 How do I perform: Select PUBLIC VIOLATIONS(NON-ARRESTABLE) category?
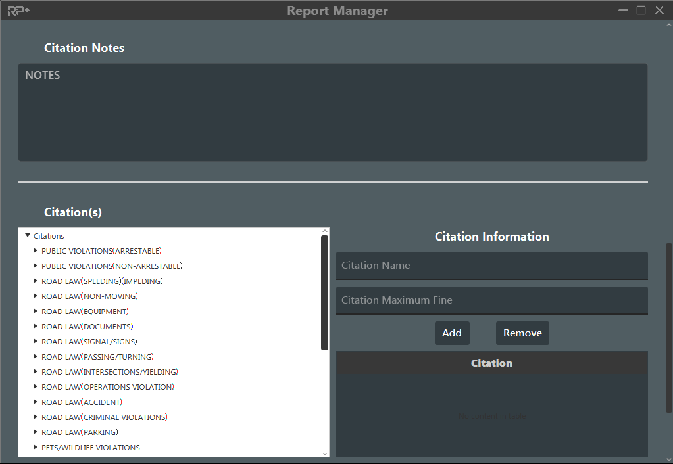pos(112,266)
